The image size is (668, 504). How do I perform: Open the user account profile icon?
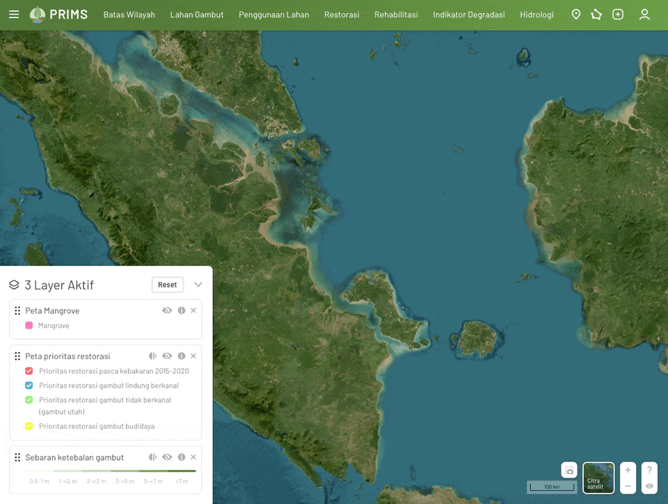click(644, 15)
